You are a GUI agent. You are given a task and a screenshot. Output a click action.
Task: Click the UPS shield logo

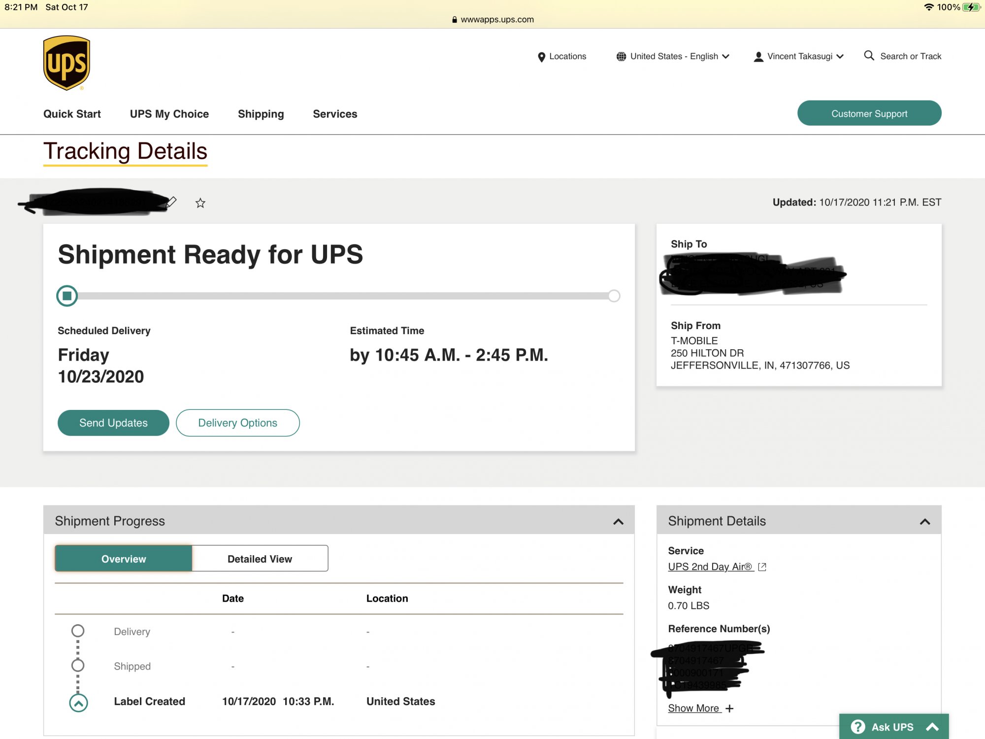(x=66, y=63)
